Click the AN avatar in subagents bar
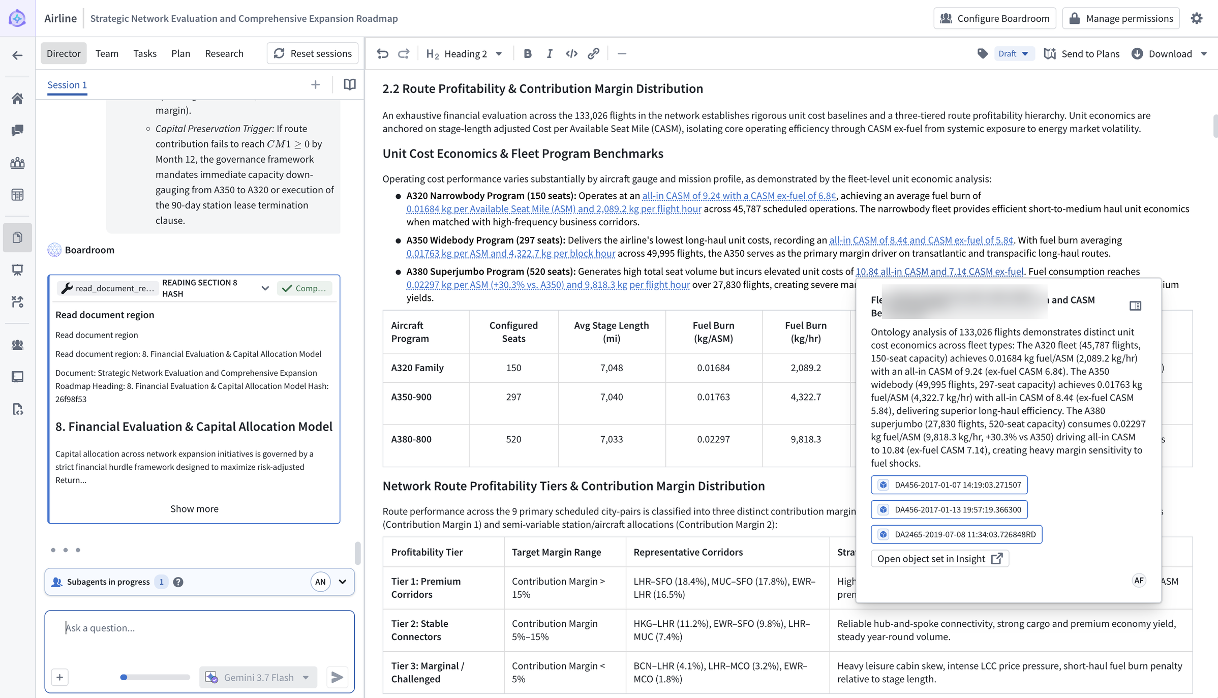Screen dimensions: 1218x698 click(320, 582)
